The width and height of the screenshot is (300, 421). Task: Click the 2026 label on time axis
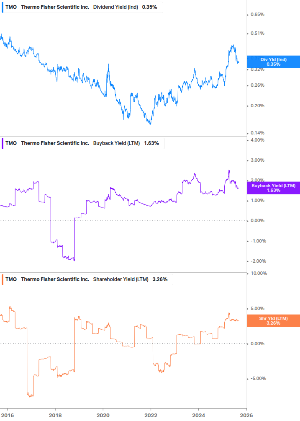click(246, 416)
